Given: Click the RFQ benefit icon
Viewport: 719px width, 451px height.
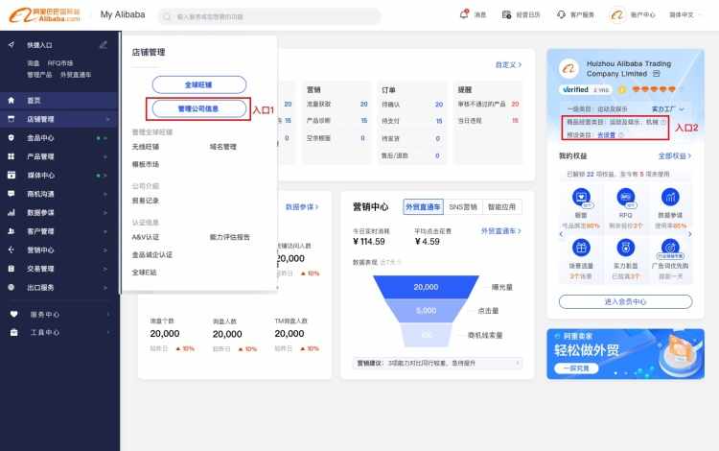Looking at the screenshot, I should (625, 198).
